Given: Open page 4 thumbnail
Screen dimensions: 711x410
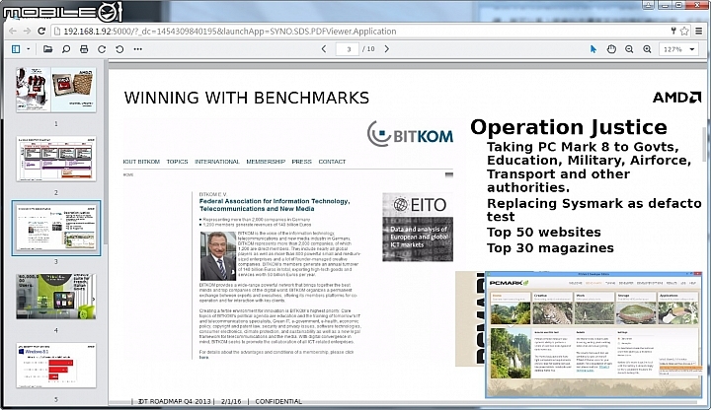Looking at the screenshot, I should click(56, 297).
